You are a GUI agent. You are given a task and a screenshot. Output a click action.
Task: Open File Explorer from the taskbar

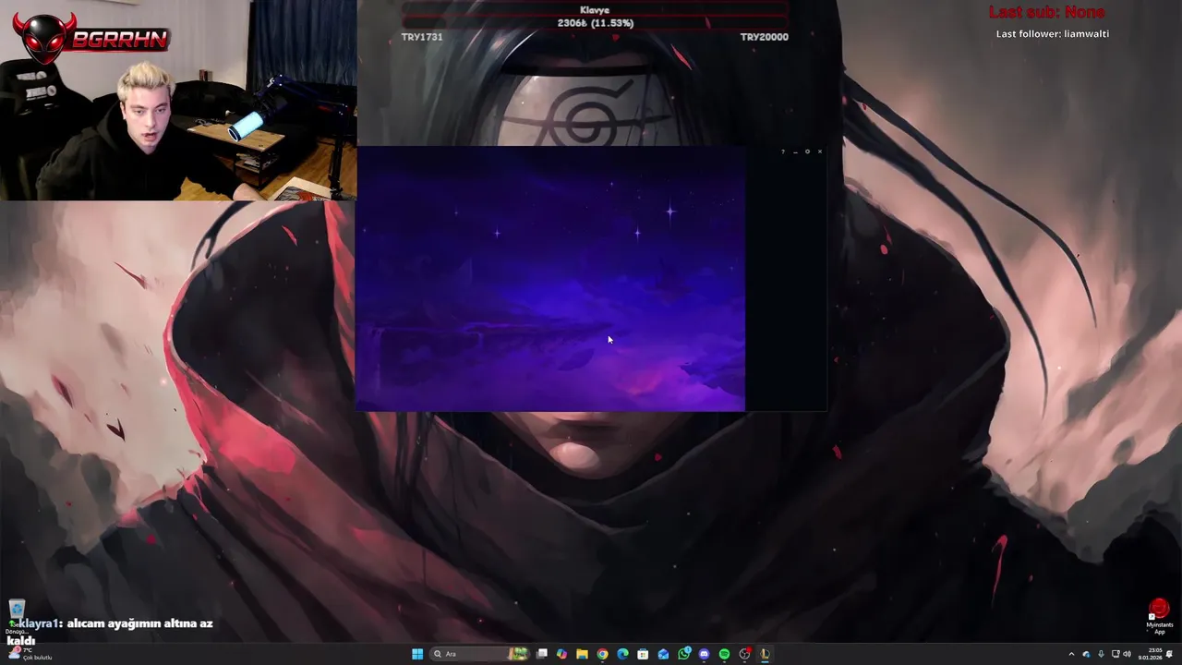pyautogui.click(x=582, y=654)
